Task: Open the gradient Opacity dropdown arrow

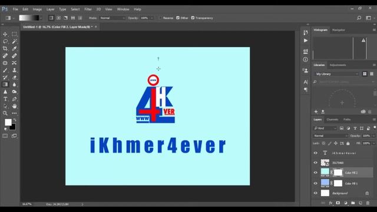Action: pos(152,18)
